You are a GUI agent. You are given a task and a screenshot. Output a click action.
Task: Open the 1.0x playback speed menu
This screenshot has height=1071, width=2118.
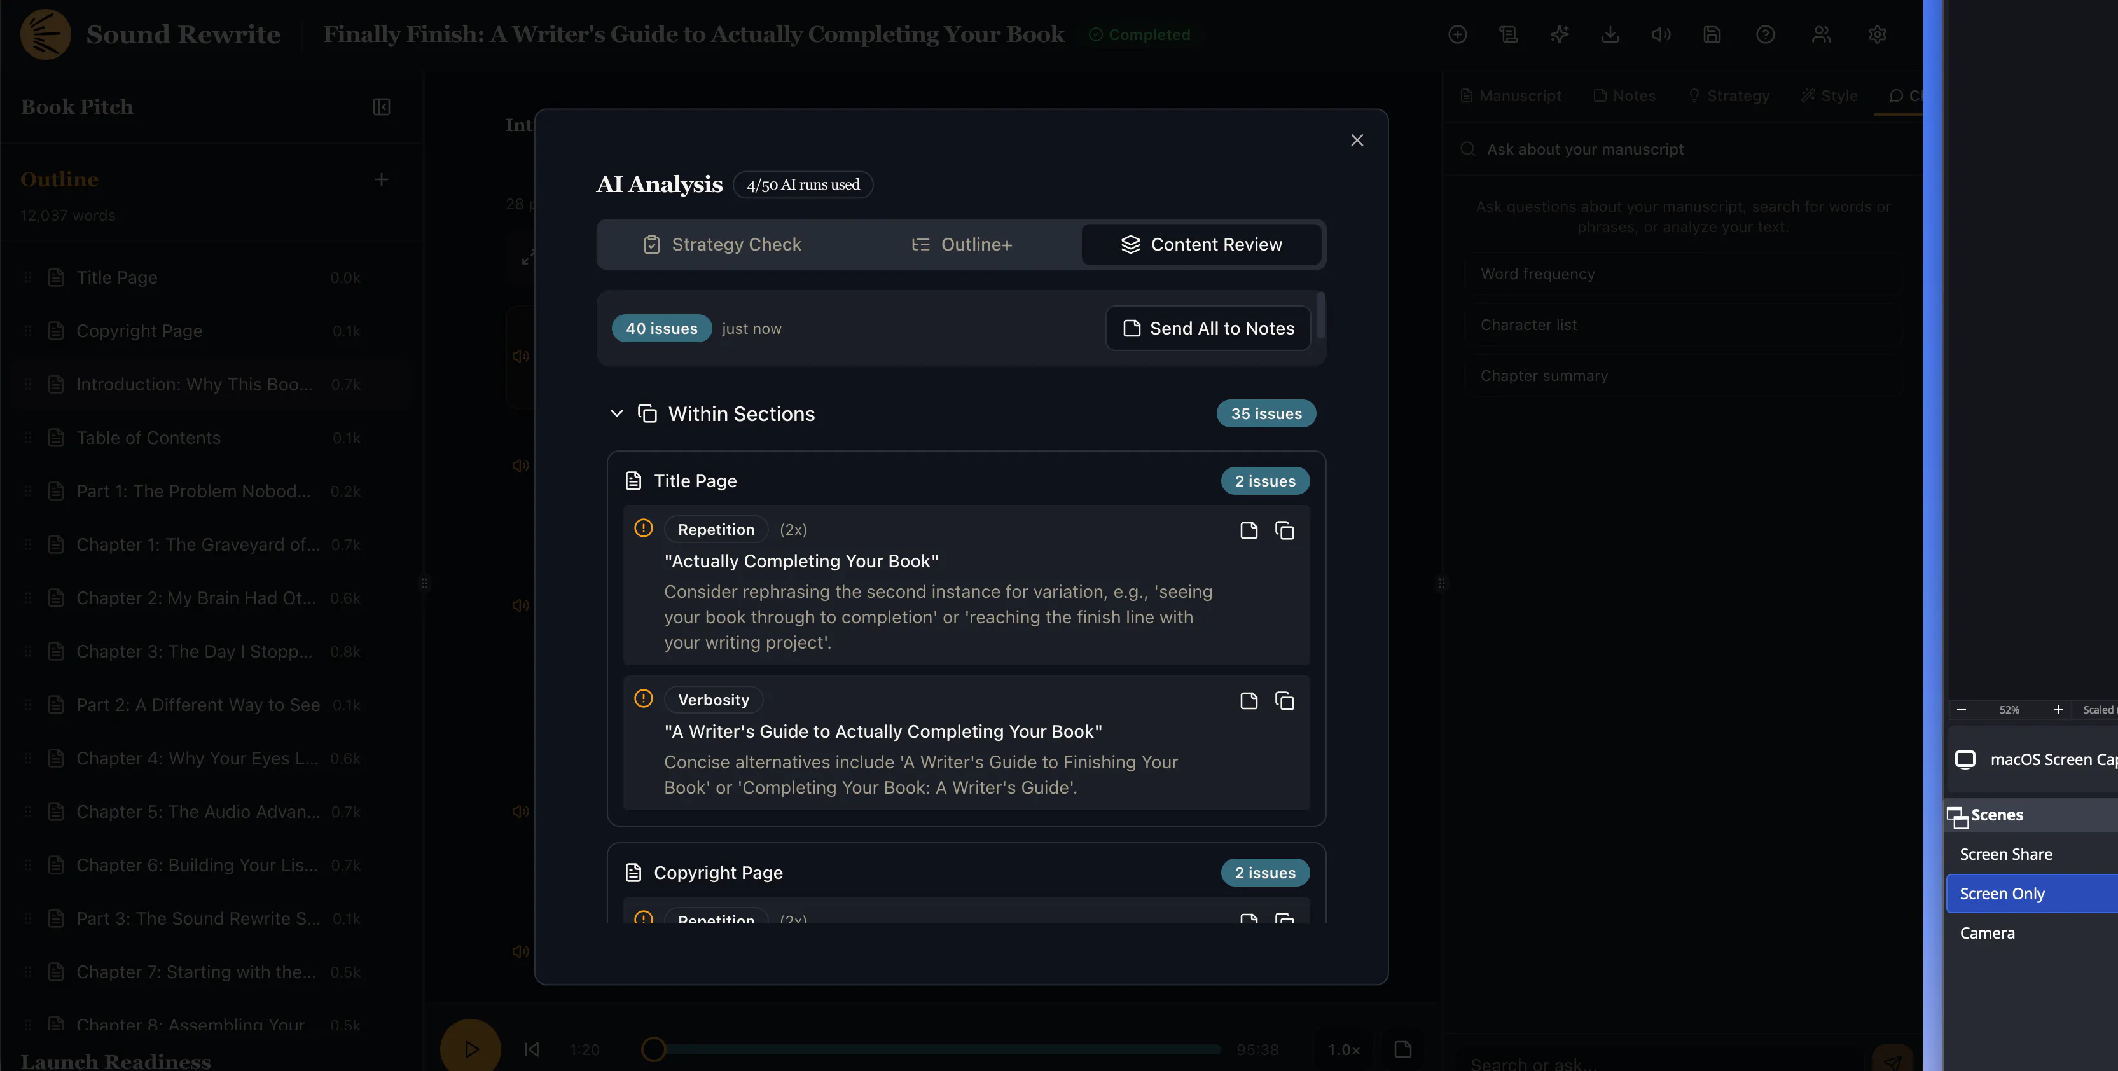click(1343, 1051)
